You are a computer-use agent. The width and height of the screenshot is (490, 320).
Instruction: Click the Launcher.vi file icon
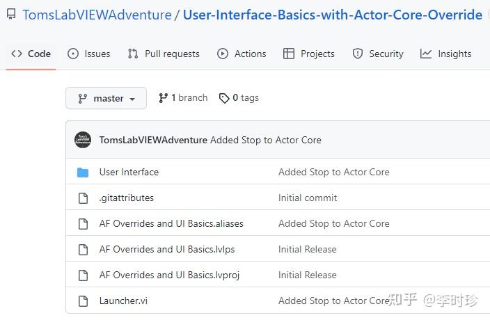click(83, 301)
